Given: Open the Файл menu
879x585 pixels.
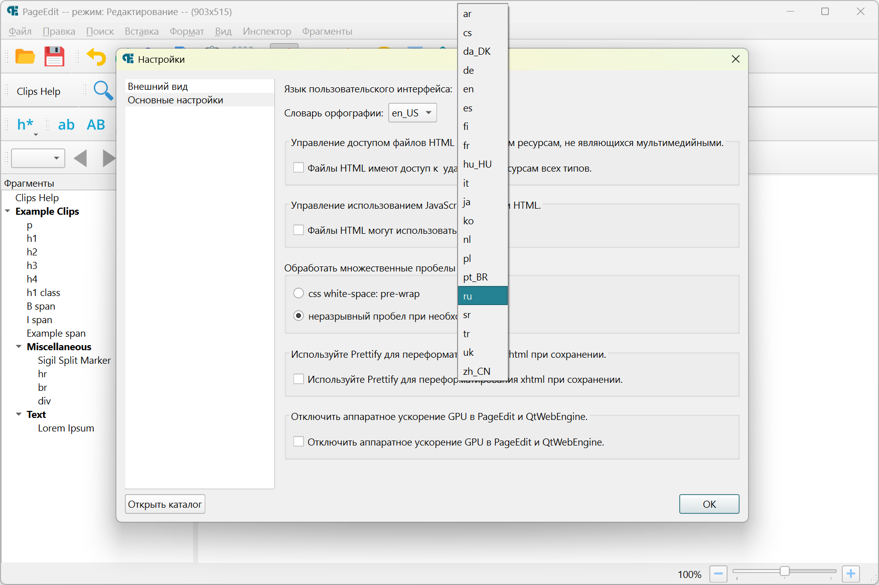Looking at the screenshot, I should point(20,31).
